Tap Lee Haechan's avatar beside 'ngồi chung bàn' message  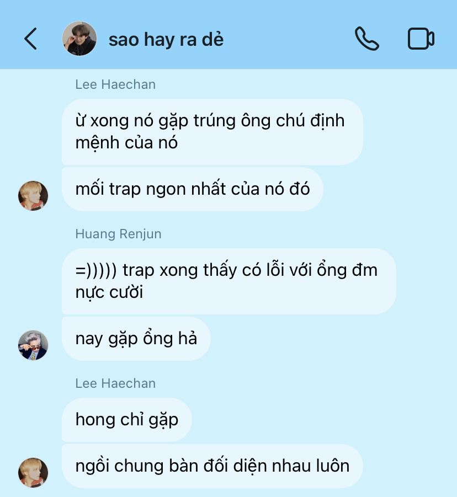coord(33,472)
